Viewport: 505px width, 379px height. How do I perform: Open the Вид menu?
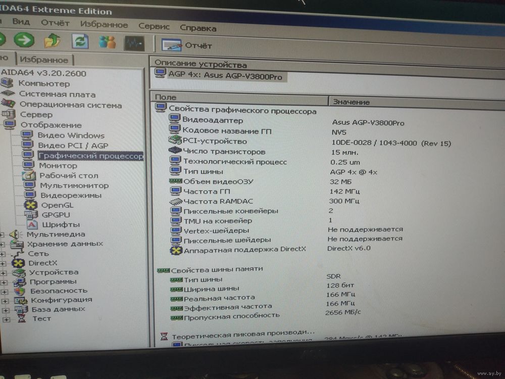click(x=21, y=22)
